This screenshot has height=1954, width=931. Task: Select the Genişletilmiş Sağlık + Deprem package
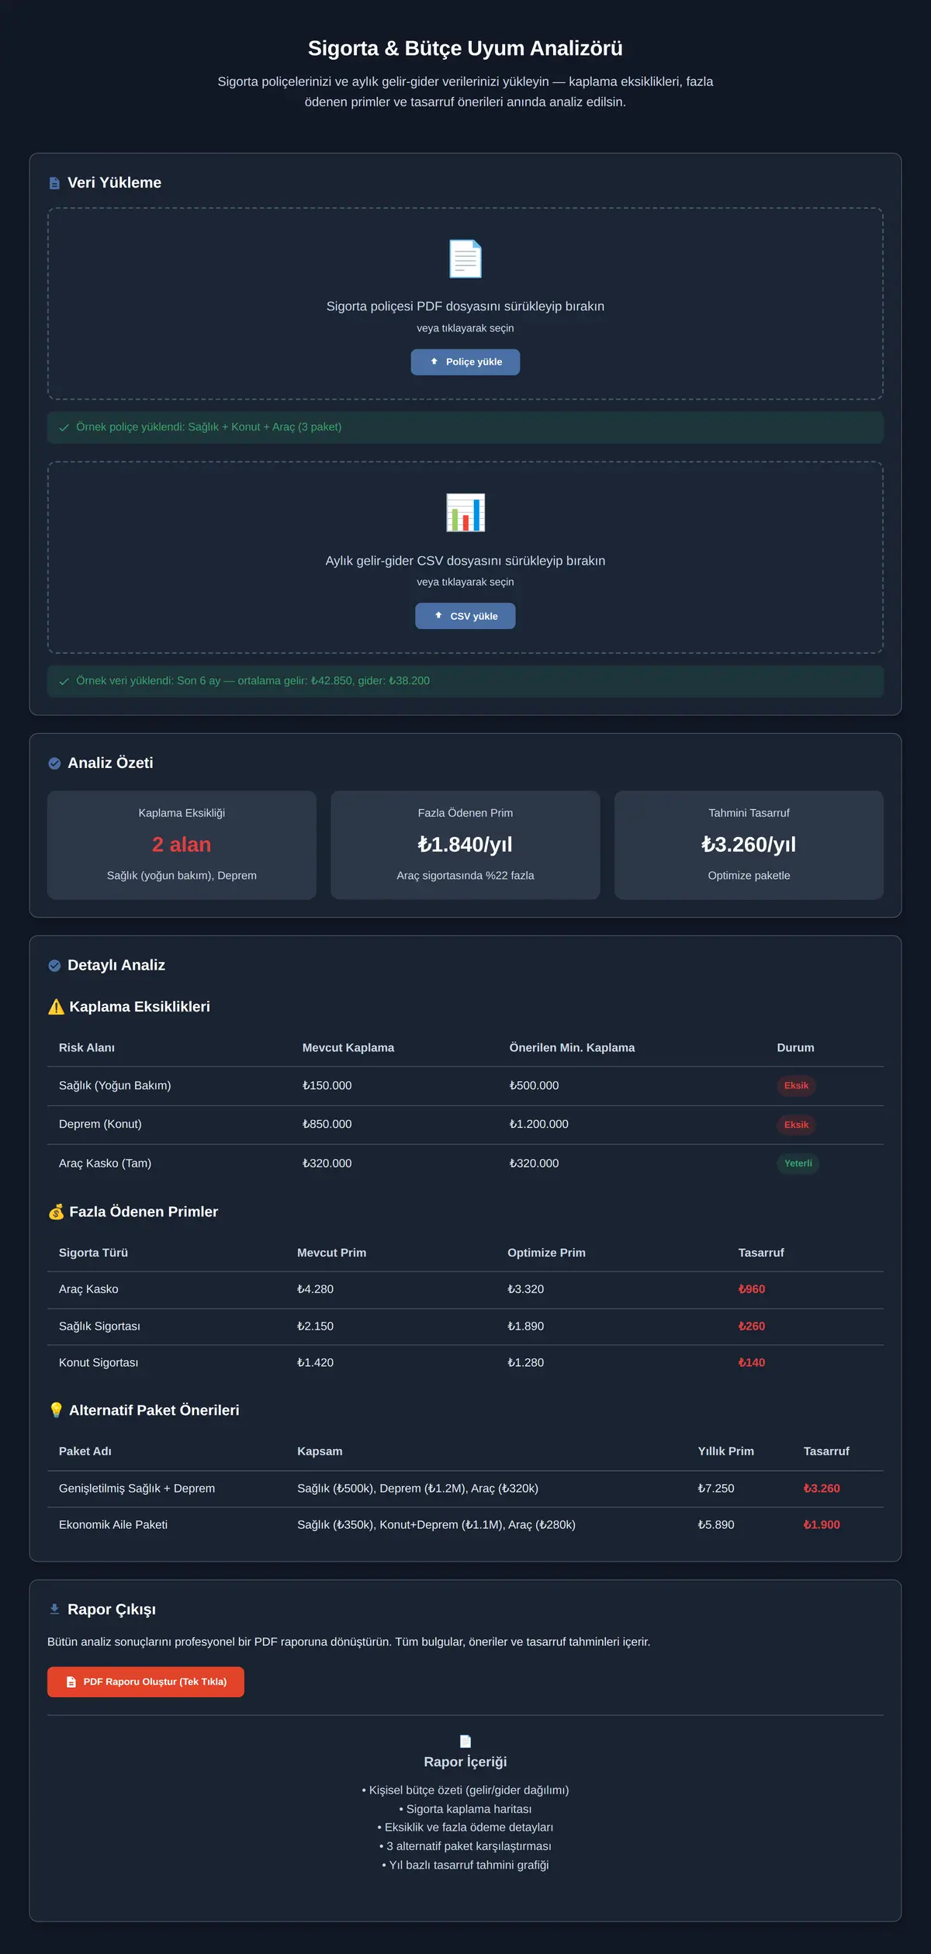point(137,1489)
